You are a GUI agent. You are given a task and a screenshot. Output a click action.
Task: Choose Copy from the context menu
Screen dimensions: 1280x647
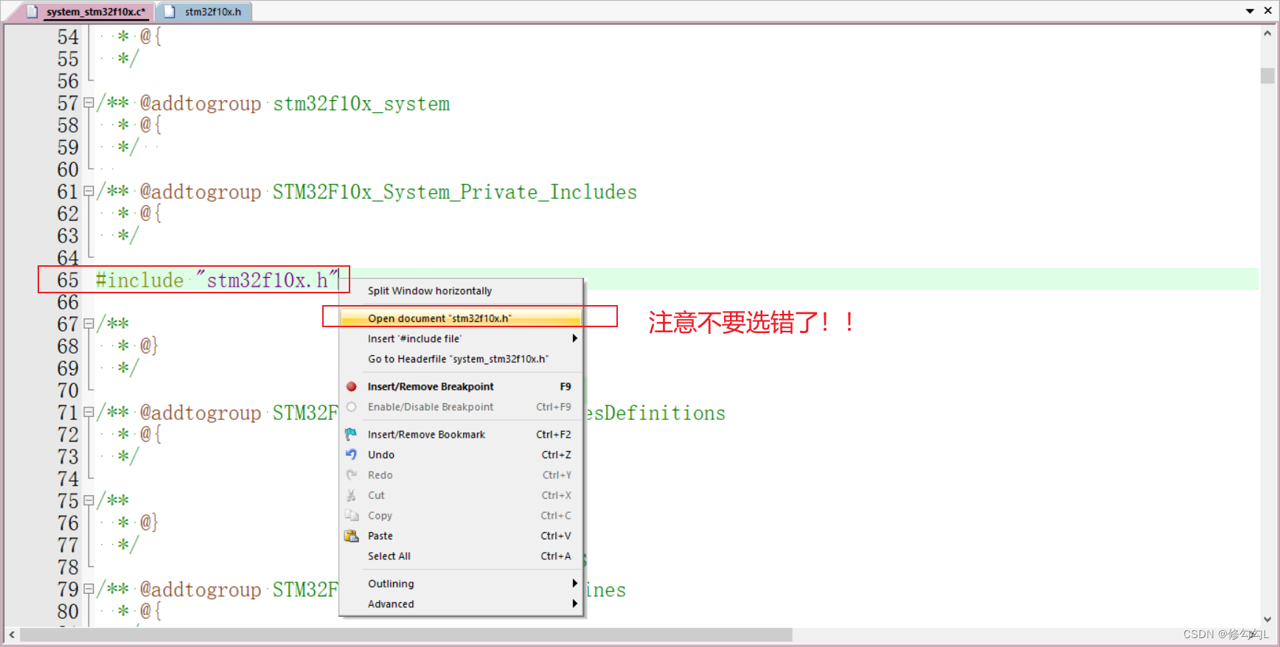coord(462,515)
